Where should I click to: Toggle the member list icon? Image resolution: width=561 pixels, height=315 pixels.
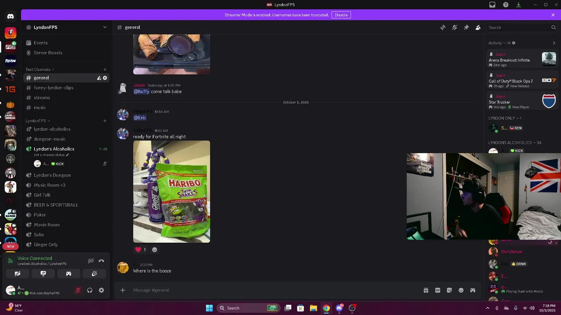click(x=478, y=27)
